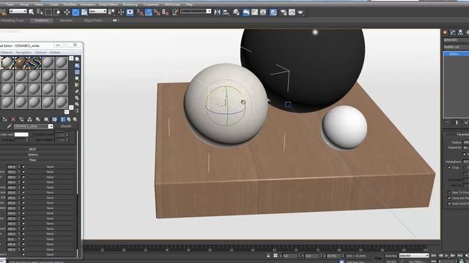Click Edit Named Selection Sets icon
Image resolution: width=469 pixels, height=263 pixels.
175,12
